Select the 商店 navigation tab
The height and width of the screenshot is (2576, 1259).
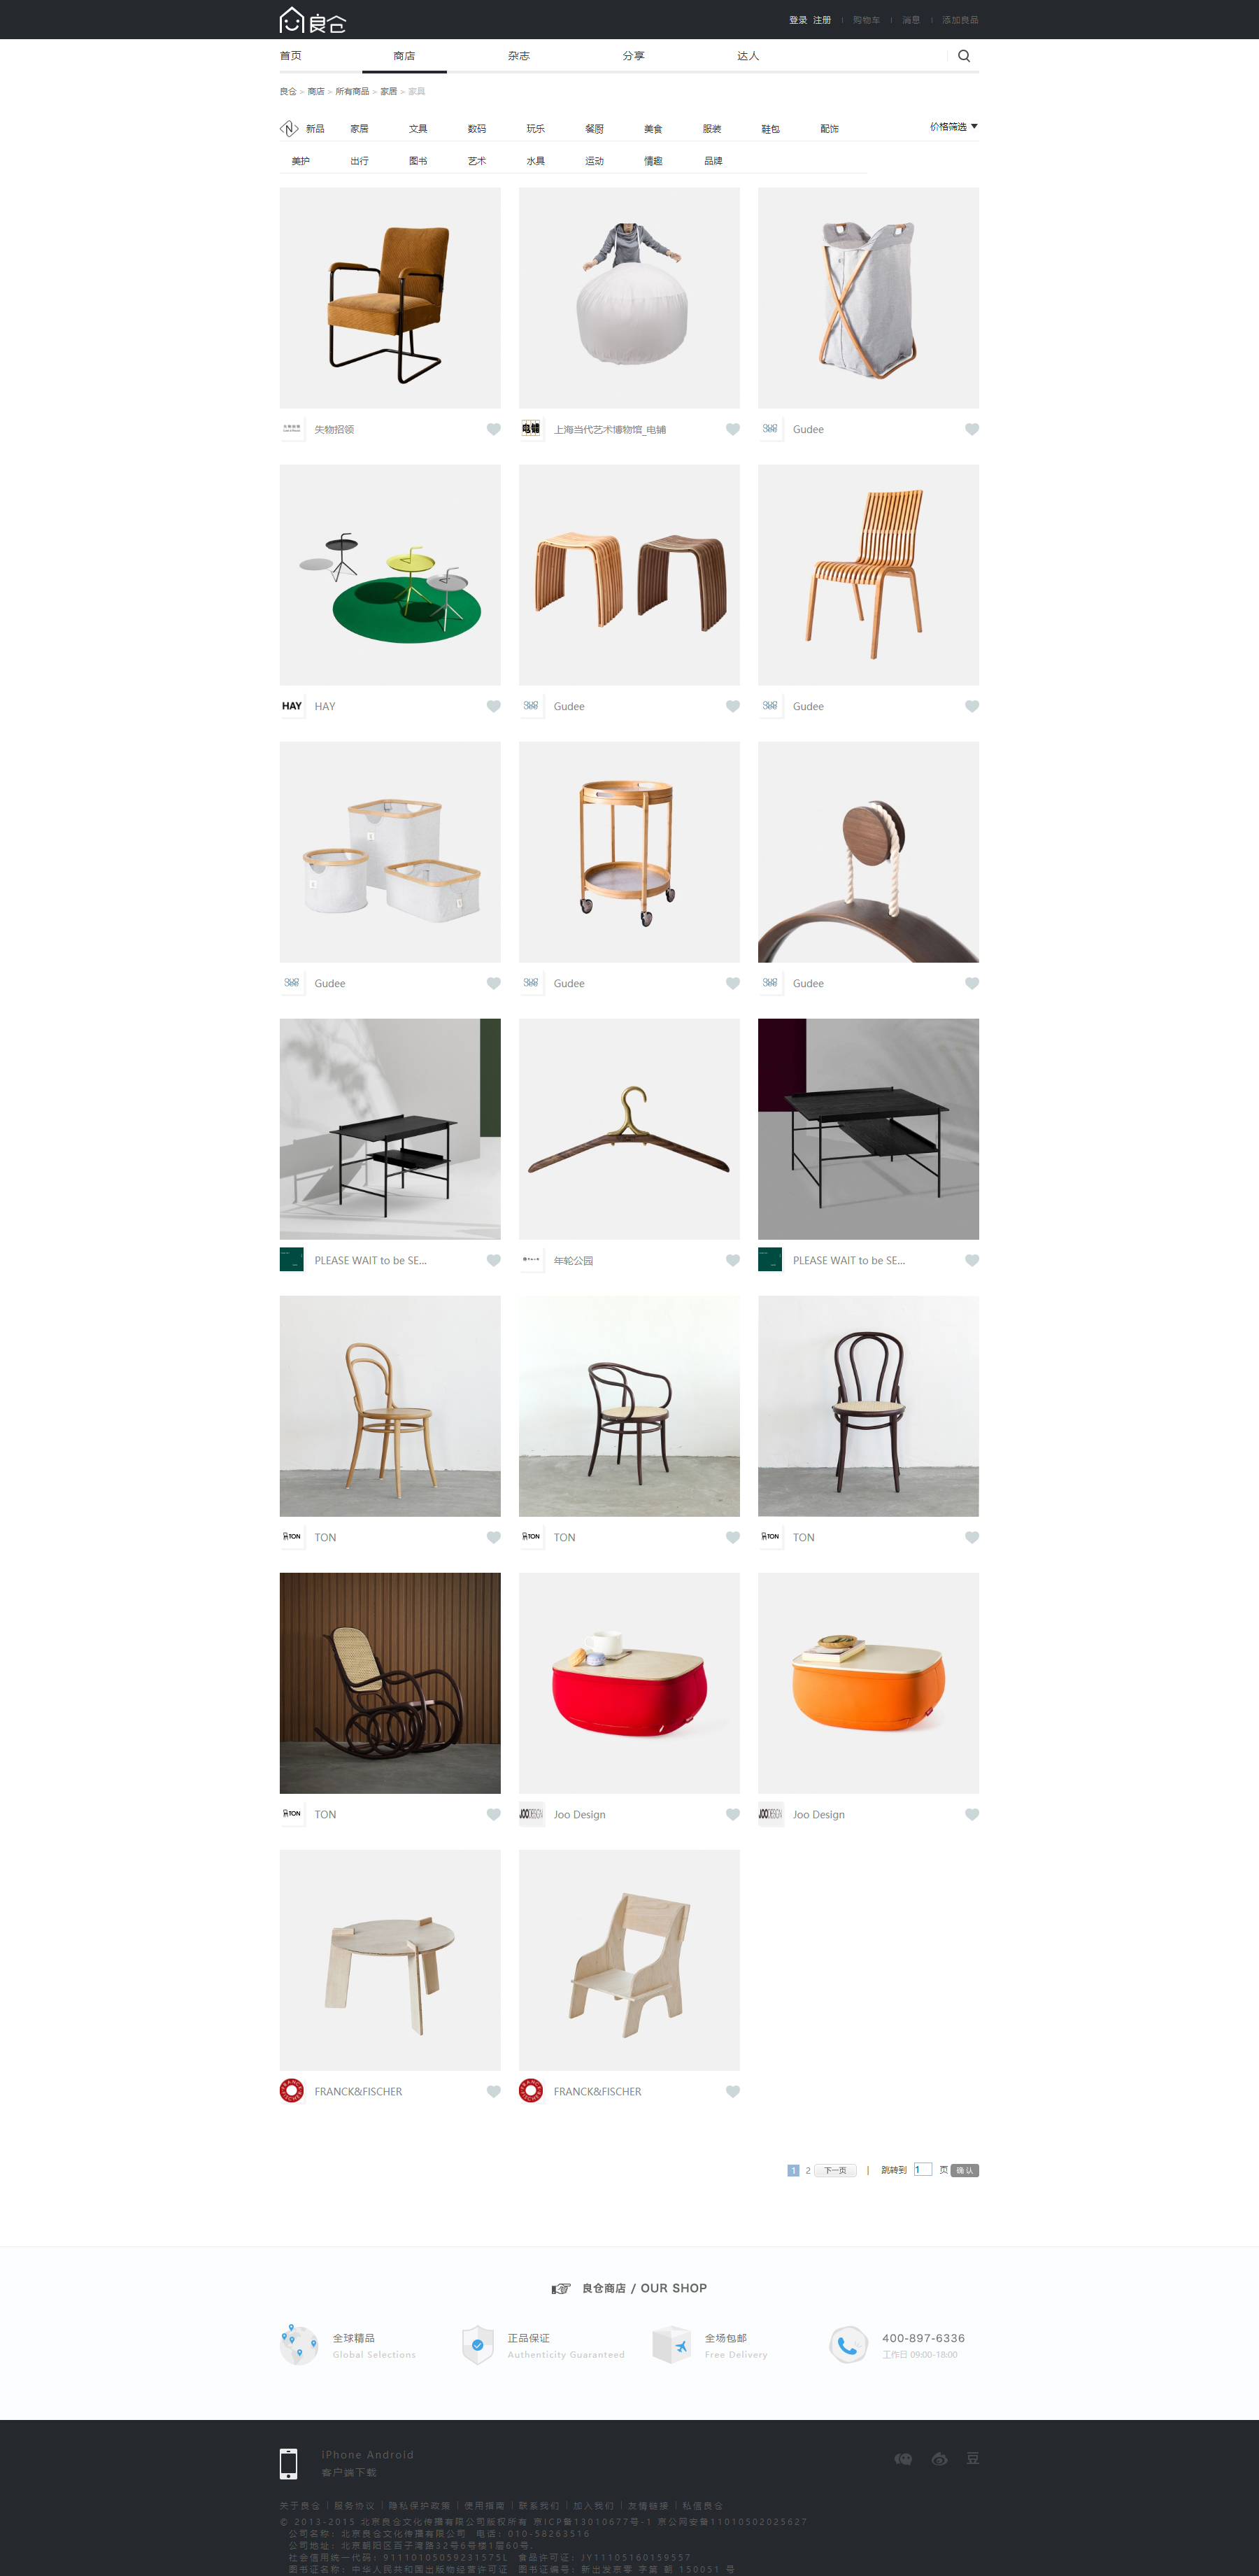point(404,56)
